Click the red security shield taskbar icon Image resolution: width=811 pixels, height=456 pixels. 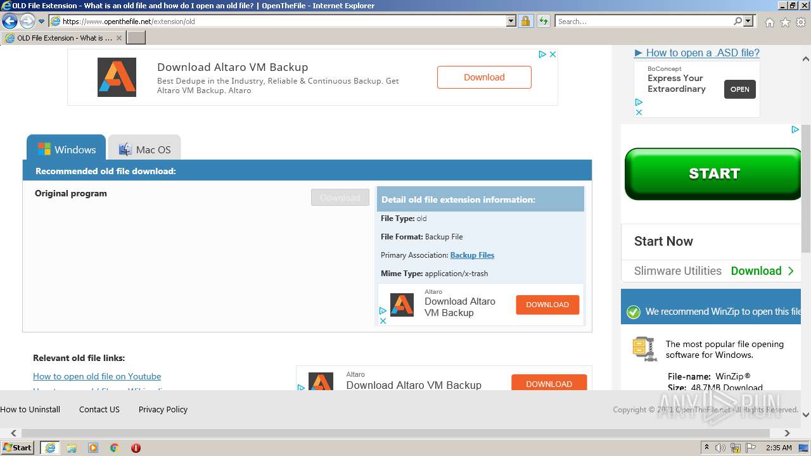pyautogui.click(x=136, y=448)
